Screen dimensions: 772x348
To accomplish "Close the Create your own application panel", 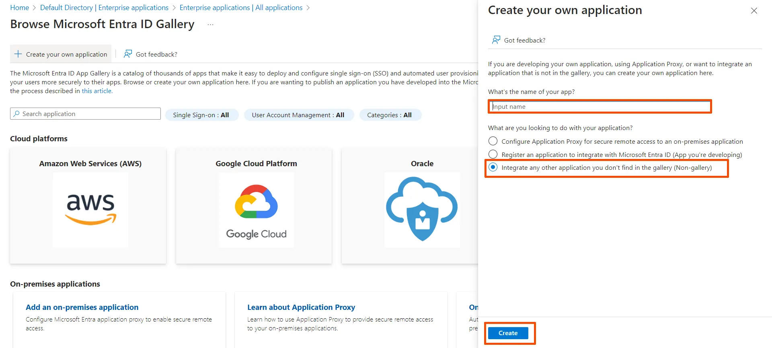I will (754, 11).
